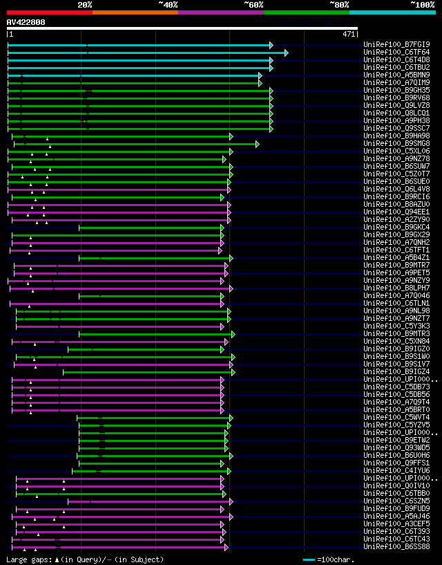
Task: Select the UniRef100_A7Q9T4 label
Action: pos(396,402)
